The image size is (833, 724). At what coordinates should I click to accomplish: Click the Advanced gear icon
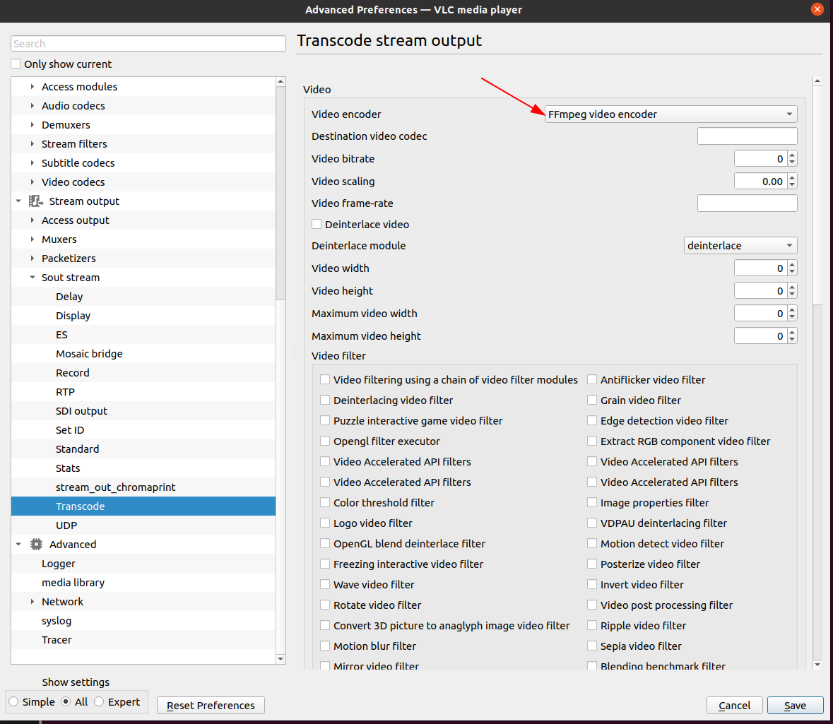36,545
